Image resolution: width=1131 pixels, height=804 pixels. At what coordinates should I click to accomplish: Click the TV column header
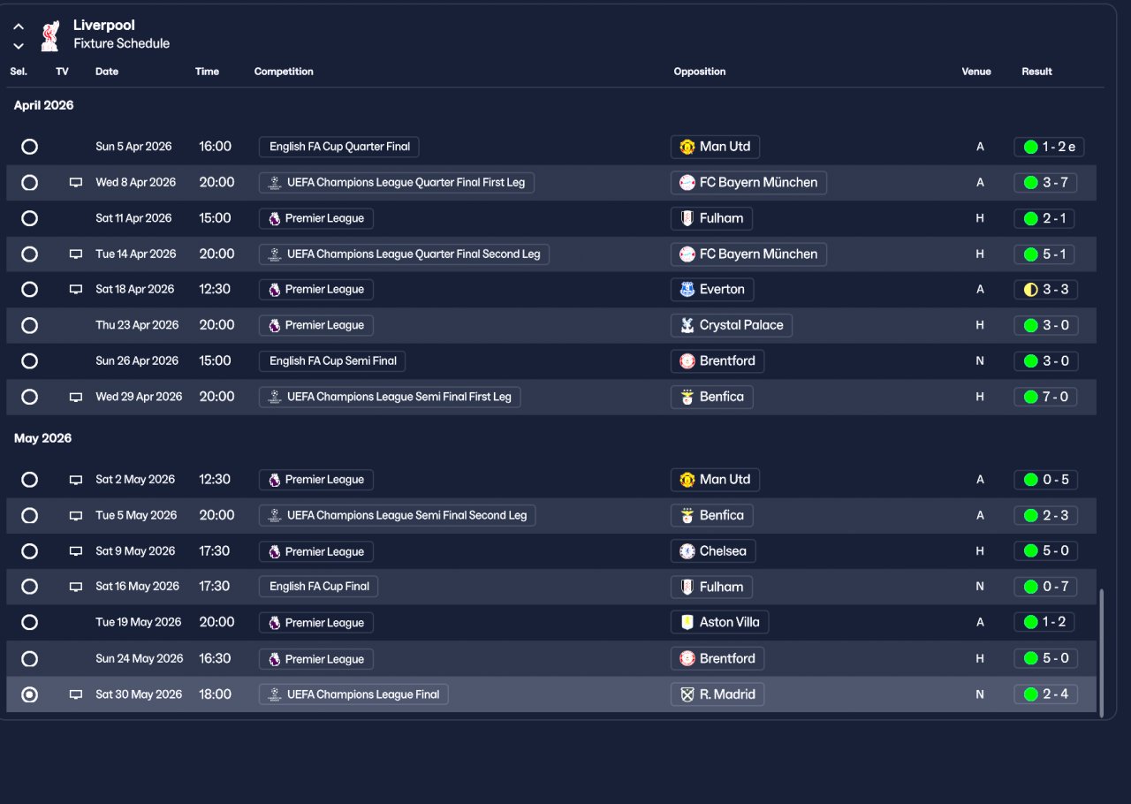click(x=62, y=72)
